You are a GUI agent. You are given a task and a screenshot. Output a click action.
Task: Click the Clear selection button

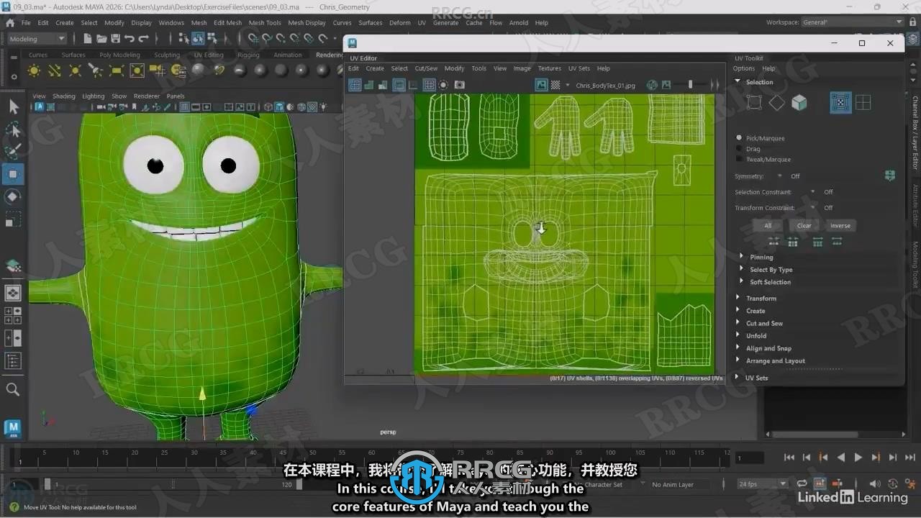(804, 225)
